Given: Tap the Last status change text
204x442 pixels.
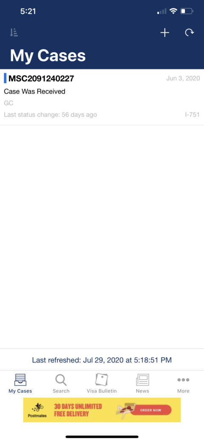Looking at the screenshot, I should click(x=51, y=115).
